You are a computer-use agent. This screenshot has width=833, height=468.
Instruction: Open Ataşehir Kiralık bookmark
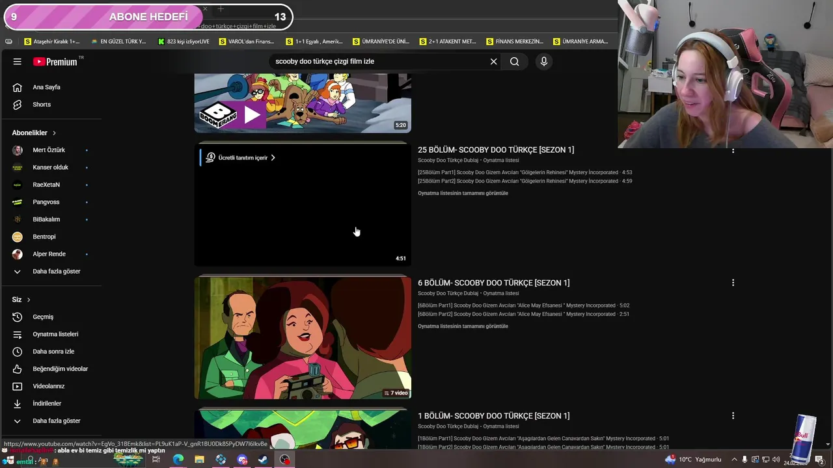pos(51,42)
